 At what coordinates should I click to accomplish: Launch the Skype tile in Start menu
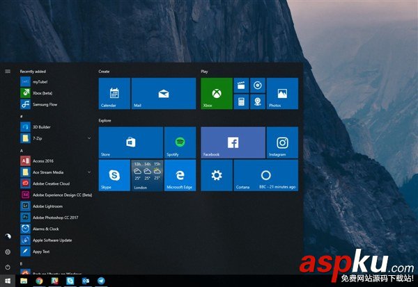click(114, 175)
